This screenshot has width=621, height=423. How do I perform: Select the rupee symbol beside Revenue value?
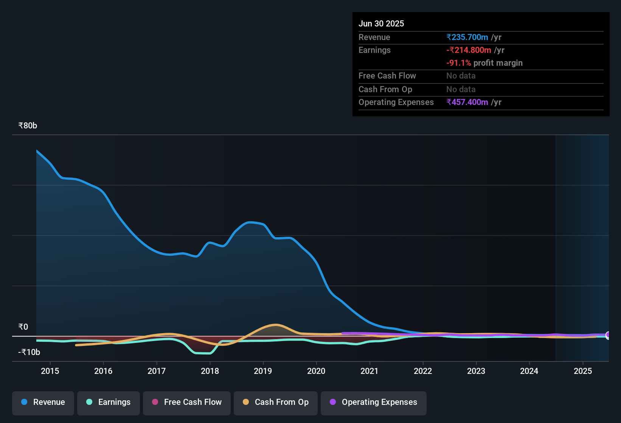tap(449, 37)
